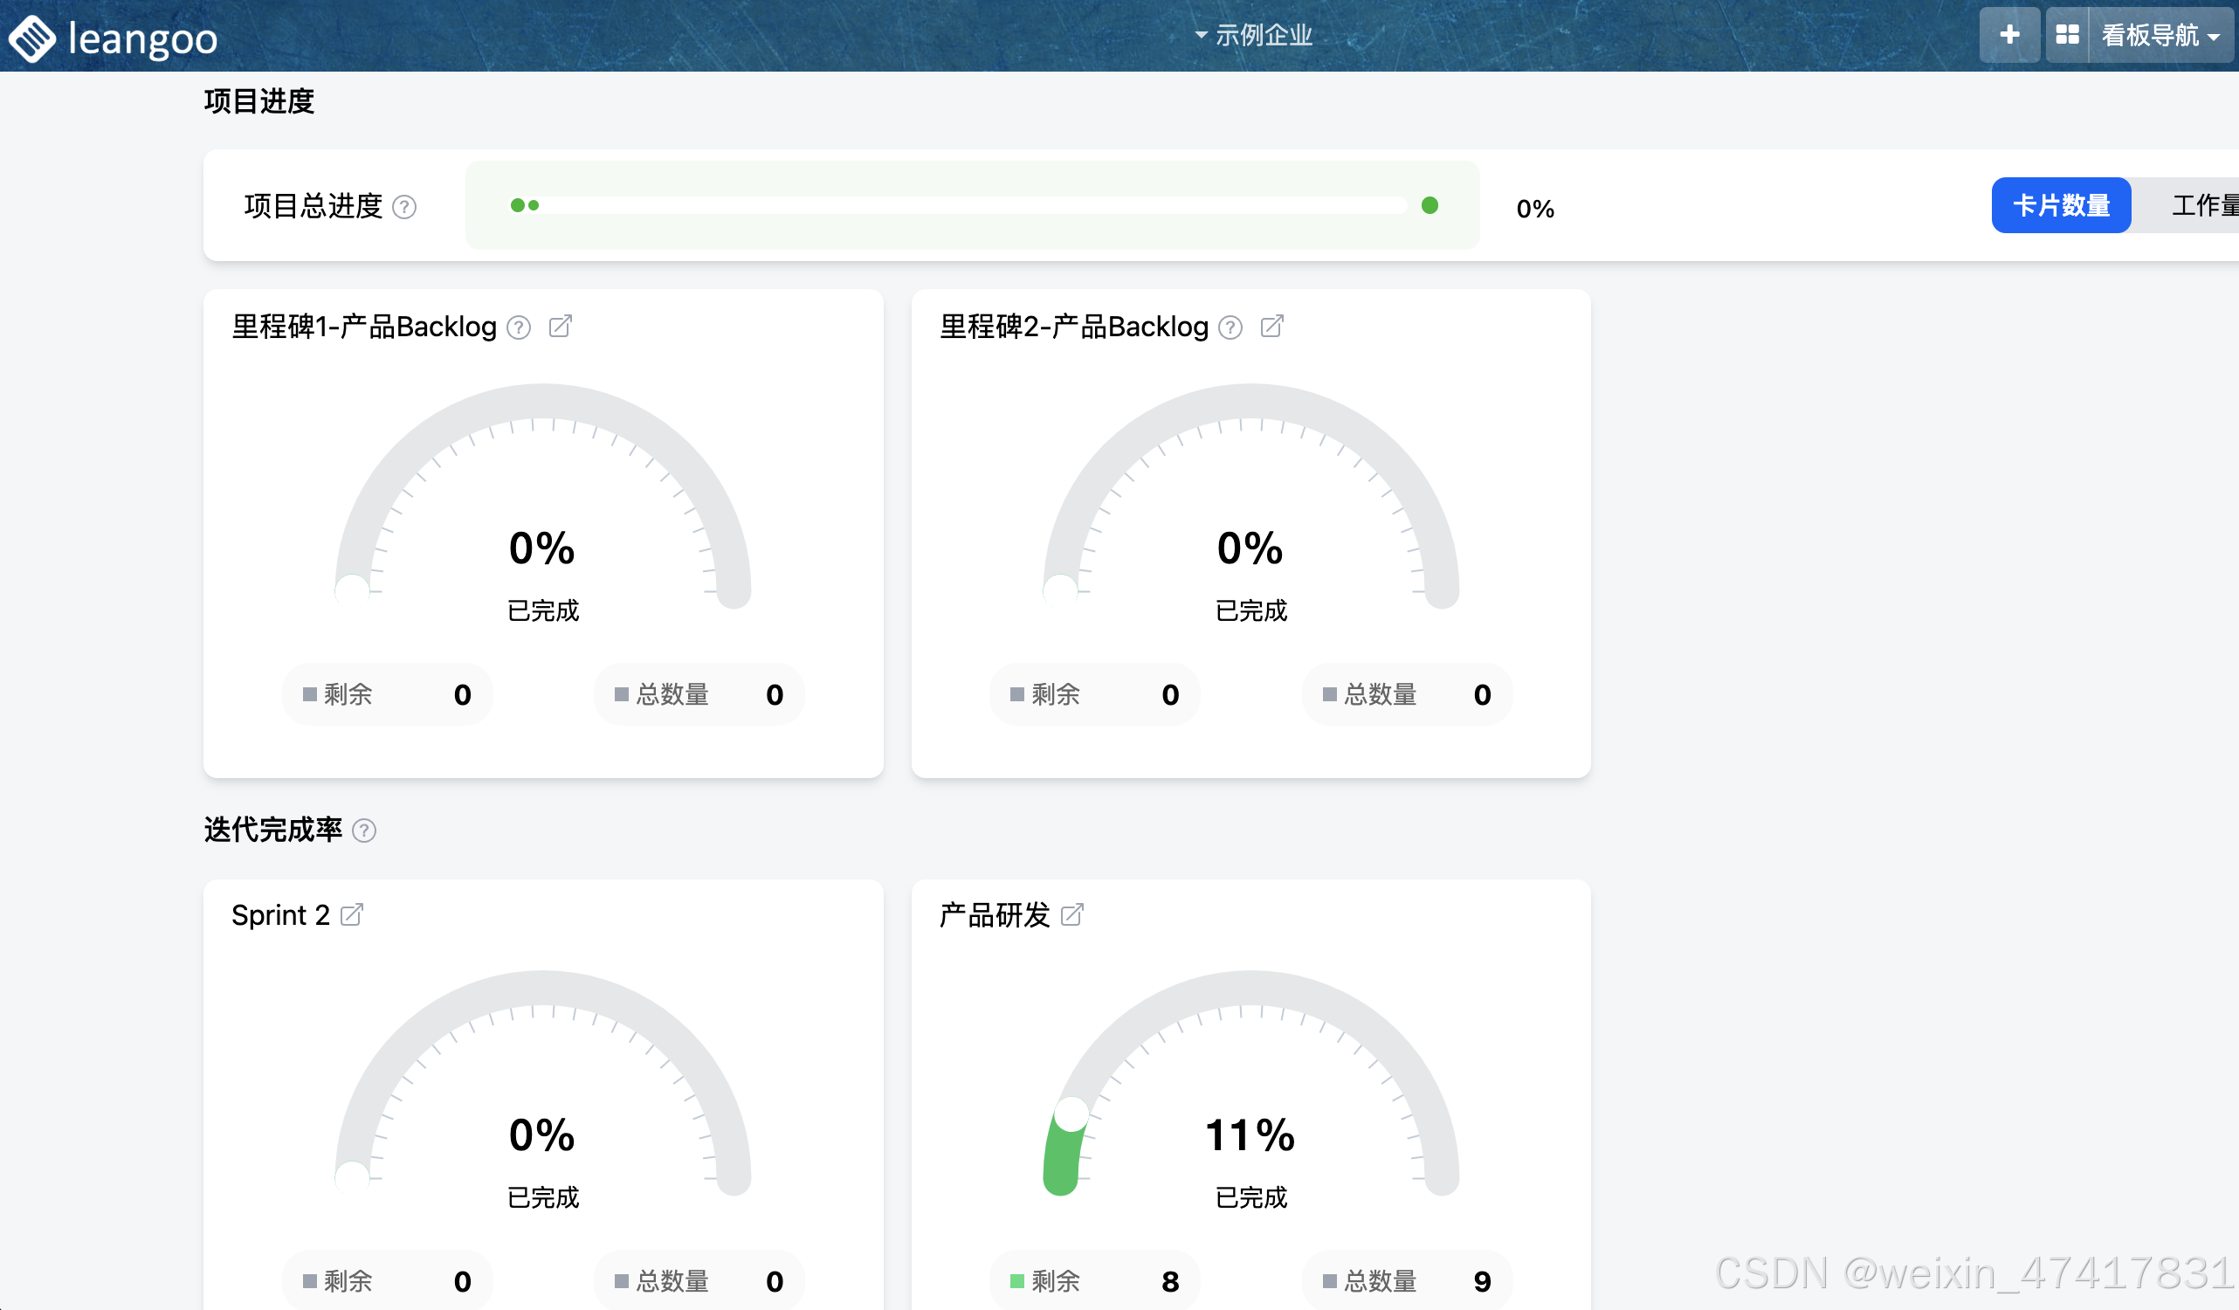2239x1310 pixels.
Task: Click 总数量 legend in 产品研发 card
Action: point(1379,1280)
